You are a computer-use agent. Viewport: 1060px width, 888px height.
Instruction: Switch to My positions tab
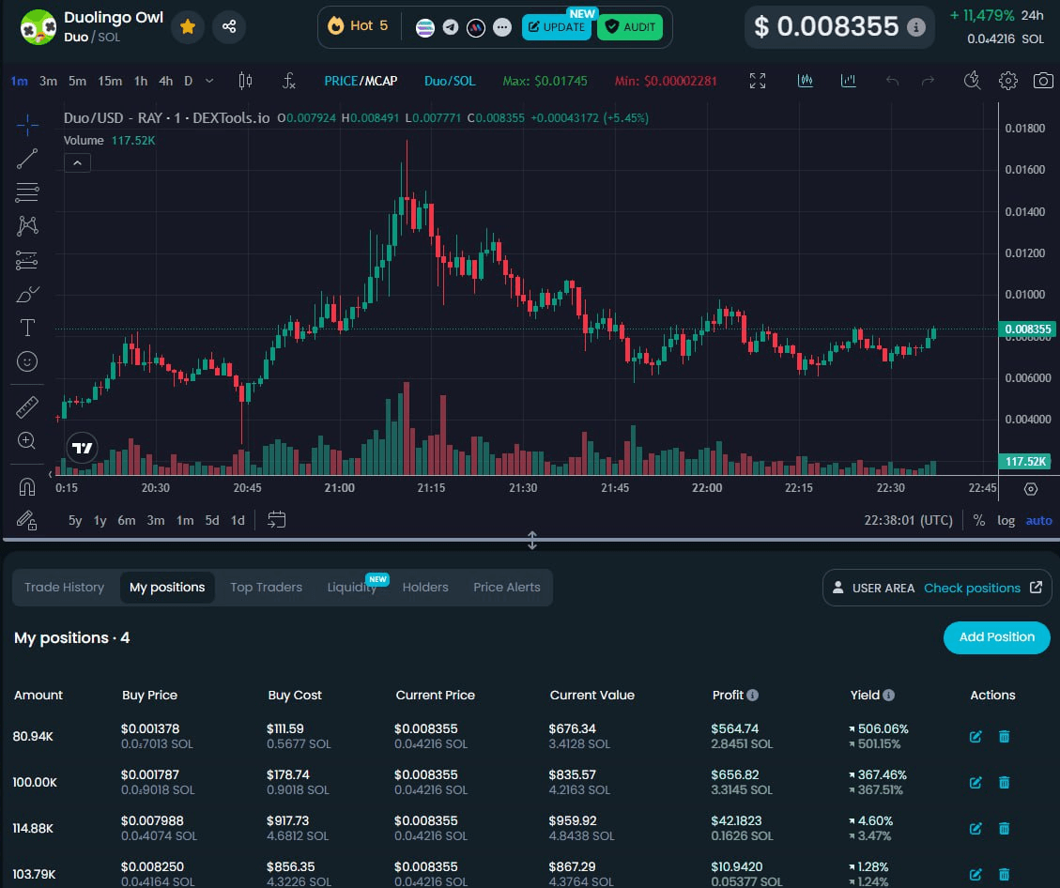(x=167, y=588)
